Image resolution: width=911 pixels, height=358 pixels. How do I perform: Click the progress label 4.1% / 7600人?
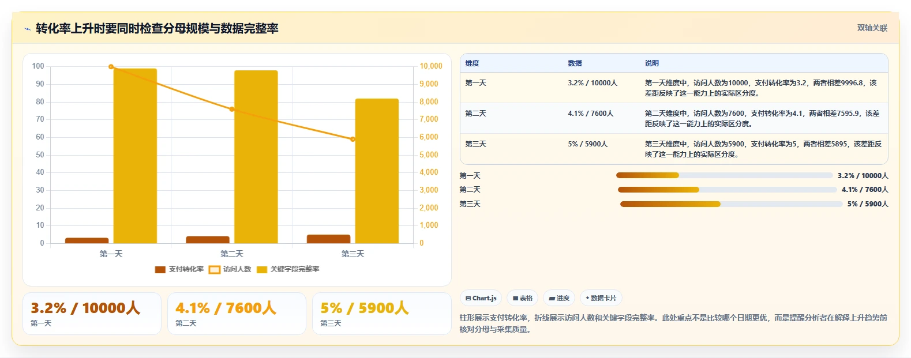click(x=865, y=190)
